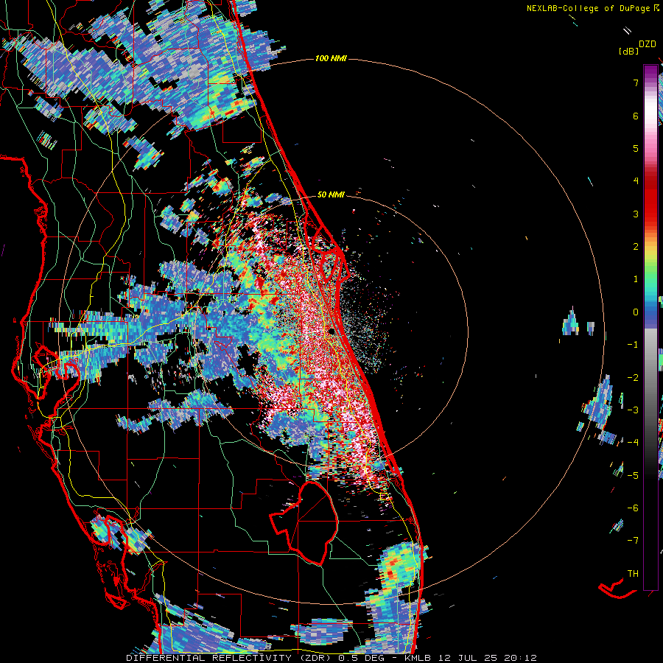663x663 pixels.
Task: Click the [dB] unit label
Action: pyautogui.click(x=629, y=51)
